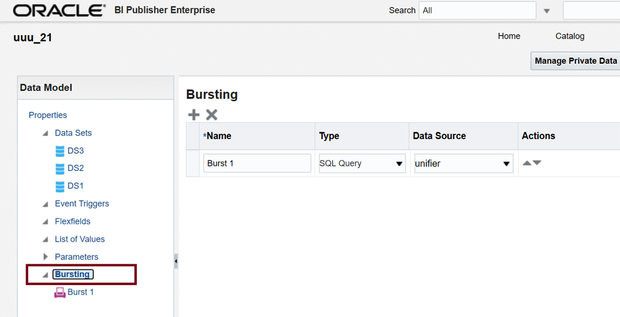Select DS2 data set
The height and width of the screenshot is (317, 620).
tap(76, 168)
